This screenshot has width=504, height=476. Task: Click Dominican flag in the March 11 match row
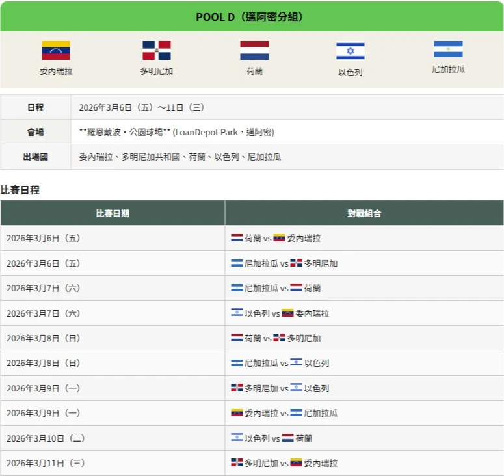pyautogui.click(x=237, y=463)
